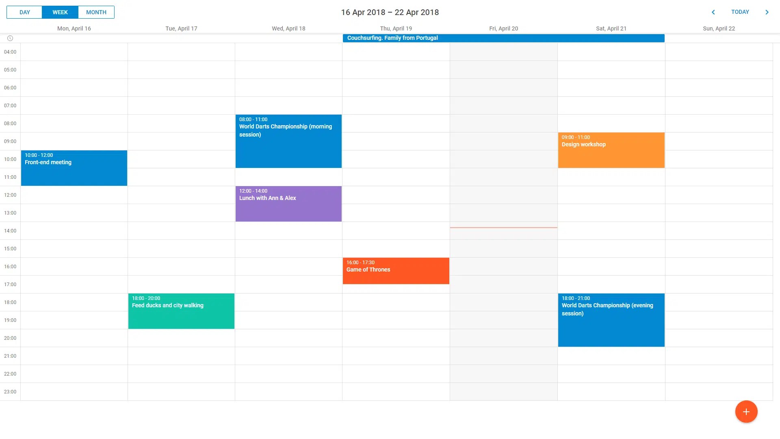The height and width of the screenshot is (439, 780).
Task: Go to next week with right chevron
Action: click(x=767, y=12)
